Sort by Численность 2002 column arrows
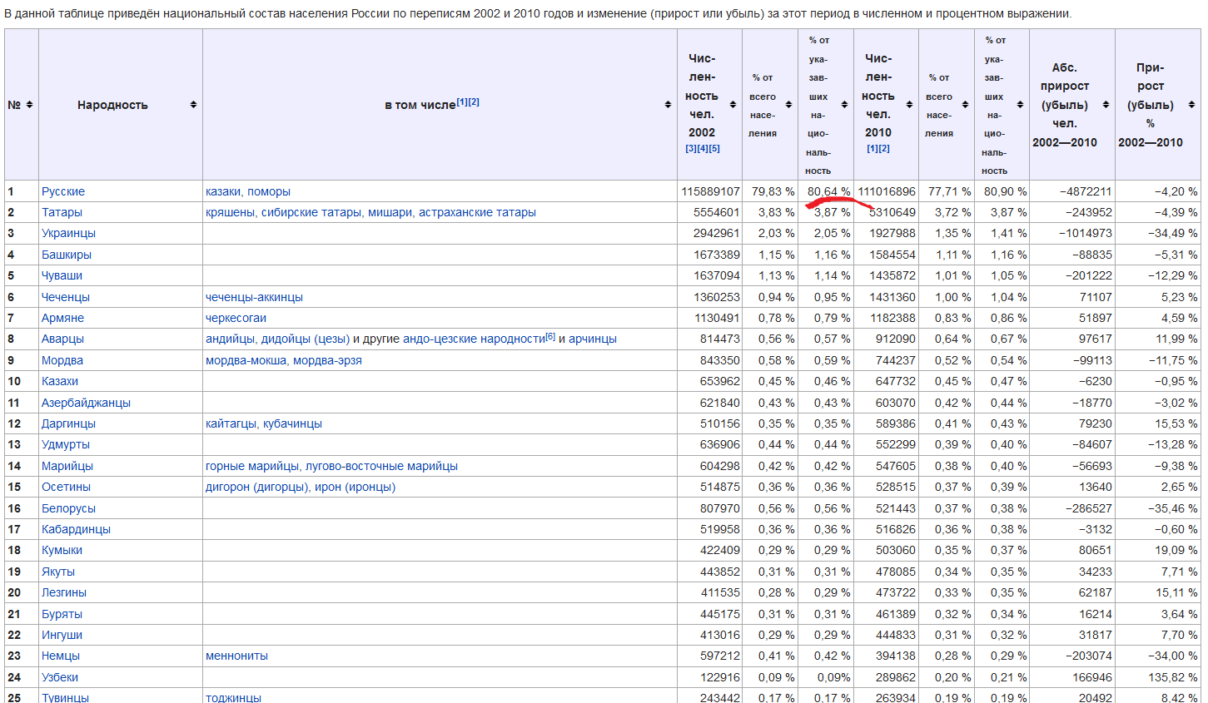 (x=733, y=105)
